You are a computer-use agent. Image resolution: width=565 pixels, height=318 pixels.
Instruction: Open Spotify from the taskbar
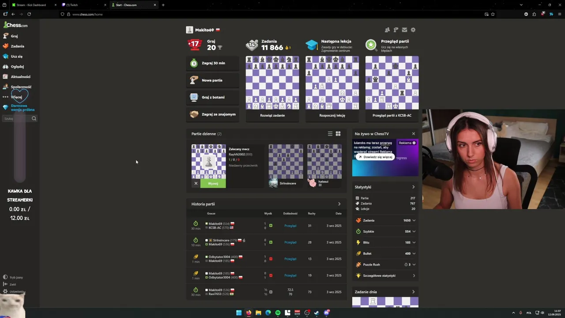coord(278,313)
